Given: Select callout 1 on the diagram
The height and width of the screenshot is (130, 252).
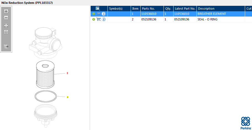Looking at the screenshot, I should tap(67, 73).
